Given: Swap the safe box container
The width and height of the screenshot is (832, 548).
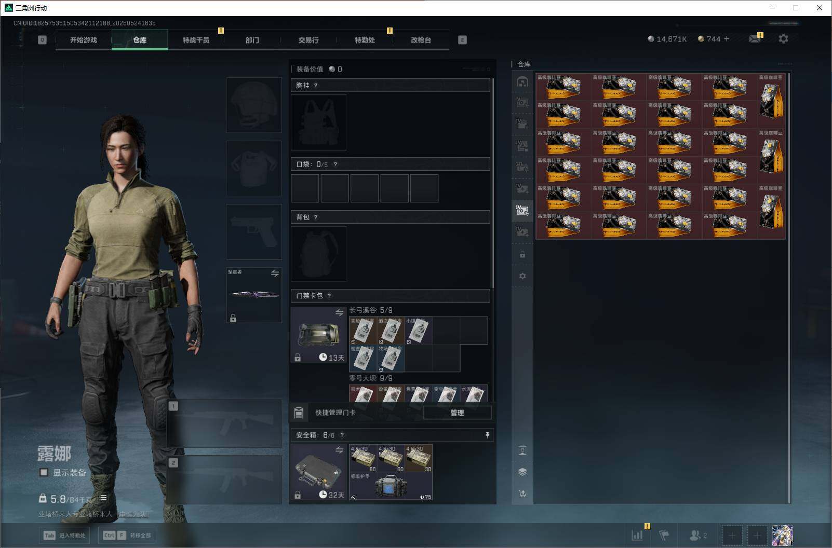Looking at the screenshot, I should click(339, 450).
